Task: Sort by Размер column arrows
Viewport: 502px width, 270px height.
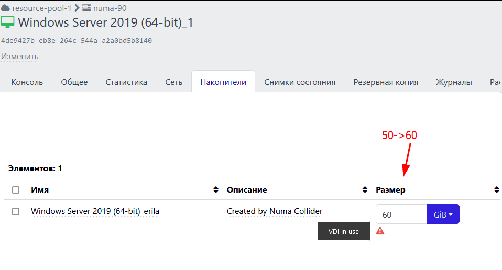Action: tap(496, 190)
